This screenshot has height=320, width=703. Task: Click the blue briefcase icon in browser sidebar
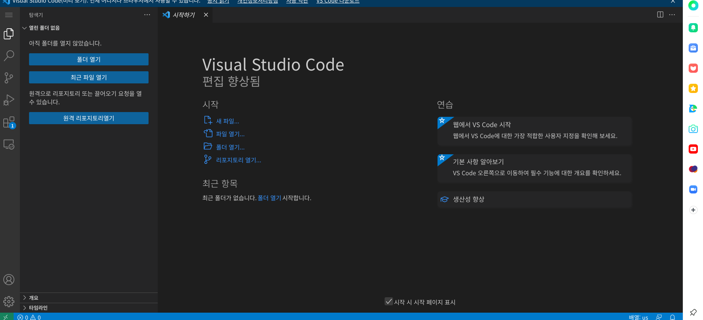point(693,48)
